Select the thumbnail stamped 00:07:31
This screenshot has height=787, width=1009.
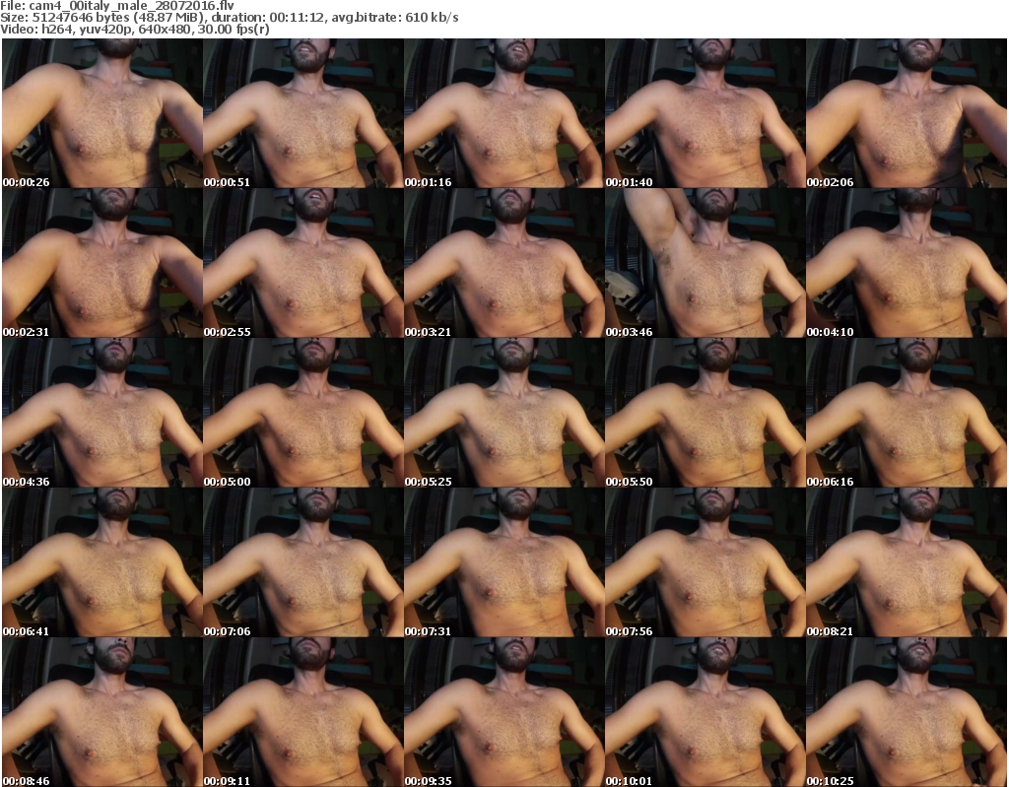tap(504, 562)
